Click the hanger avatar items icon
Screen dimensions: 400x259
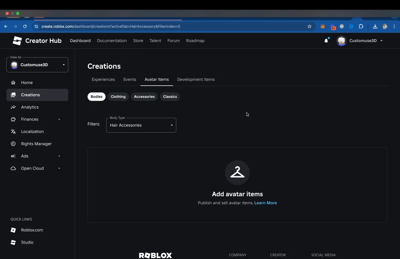click(x=237, y=173)
